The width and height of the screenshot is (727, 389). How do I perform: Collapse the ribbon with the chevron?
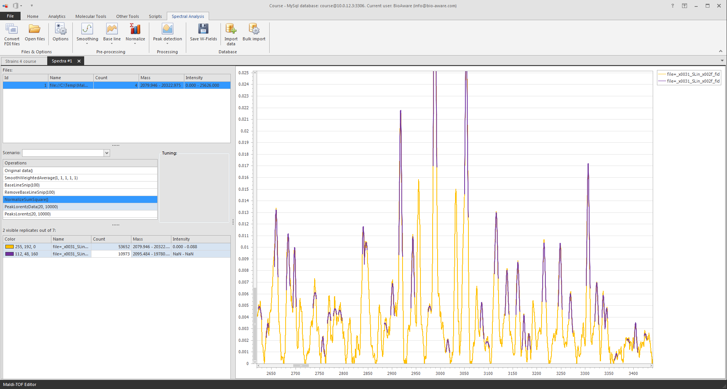coord(720,51)
